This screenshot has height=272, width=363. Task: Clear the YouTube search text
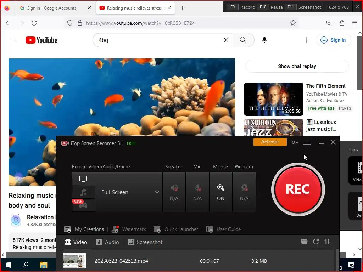(226, 40)
